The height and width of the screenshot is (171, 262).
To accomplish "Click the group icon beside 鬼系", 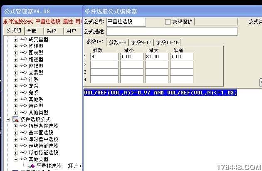I will click(x=23, y=92).
